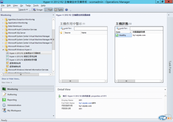The height and width of the screenshot is (122, 173).
Task: Select Application Monitoring folder icon
Action: 6,23
